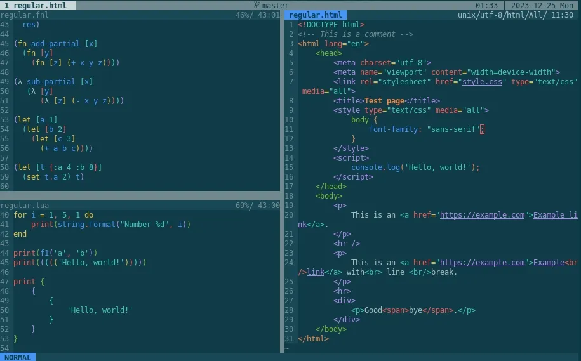Select the highlighted regular.html window title
This screenshot has width=581, height=361.
[x=316, y=15]
